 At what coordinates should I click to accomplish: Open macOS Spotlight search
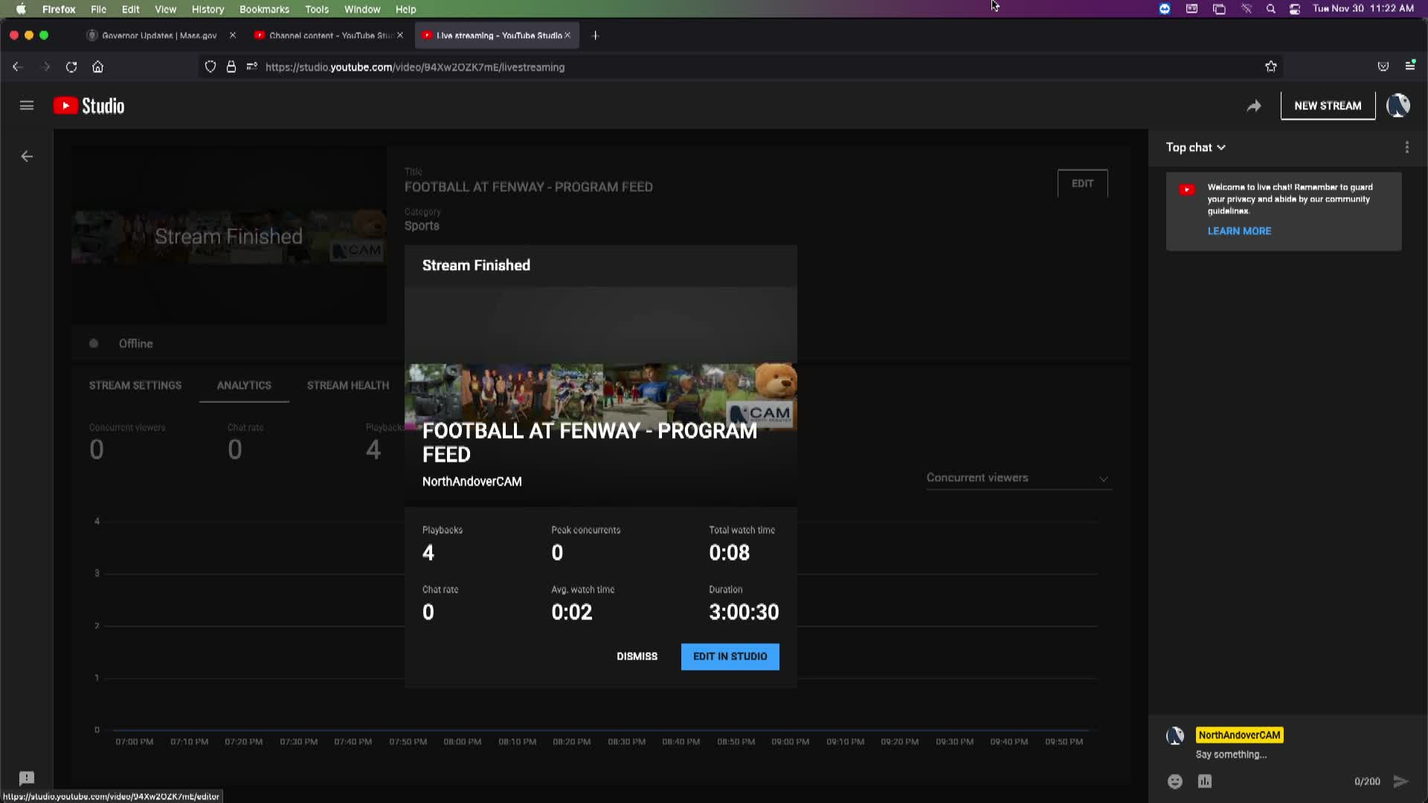pos(1271,9)
